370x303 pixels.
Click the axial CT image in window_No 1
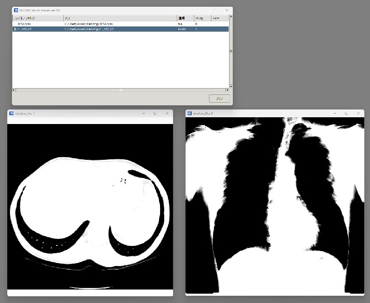(x=90, y=206)
